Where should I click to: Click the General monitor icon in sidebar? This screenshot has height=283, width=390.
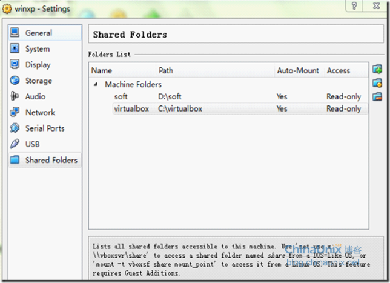(15, 32)
